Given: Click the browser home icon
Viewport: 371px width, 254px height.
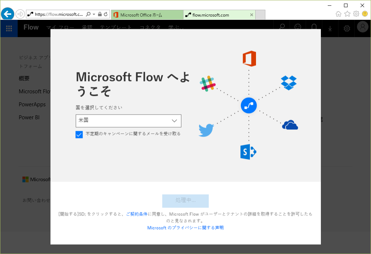Looking at the screenshot, I should coord(339,14).
